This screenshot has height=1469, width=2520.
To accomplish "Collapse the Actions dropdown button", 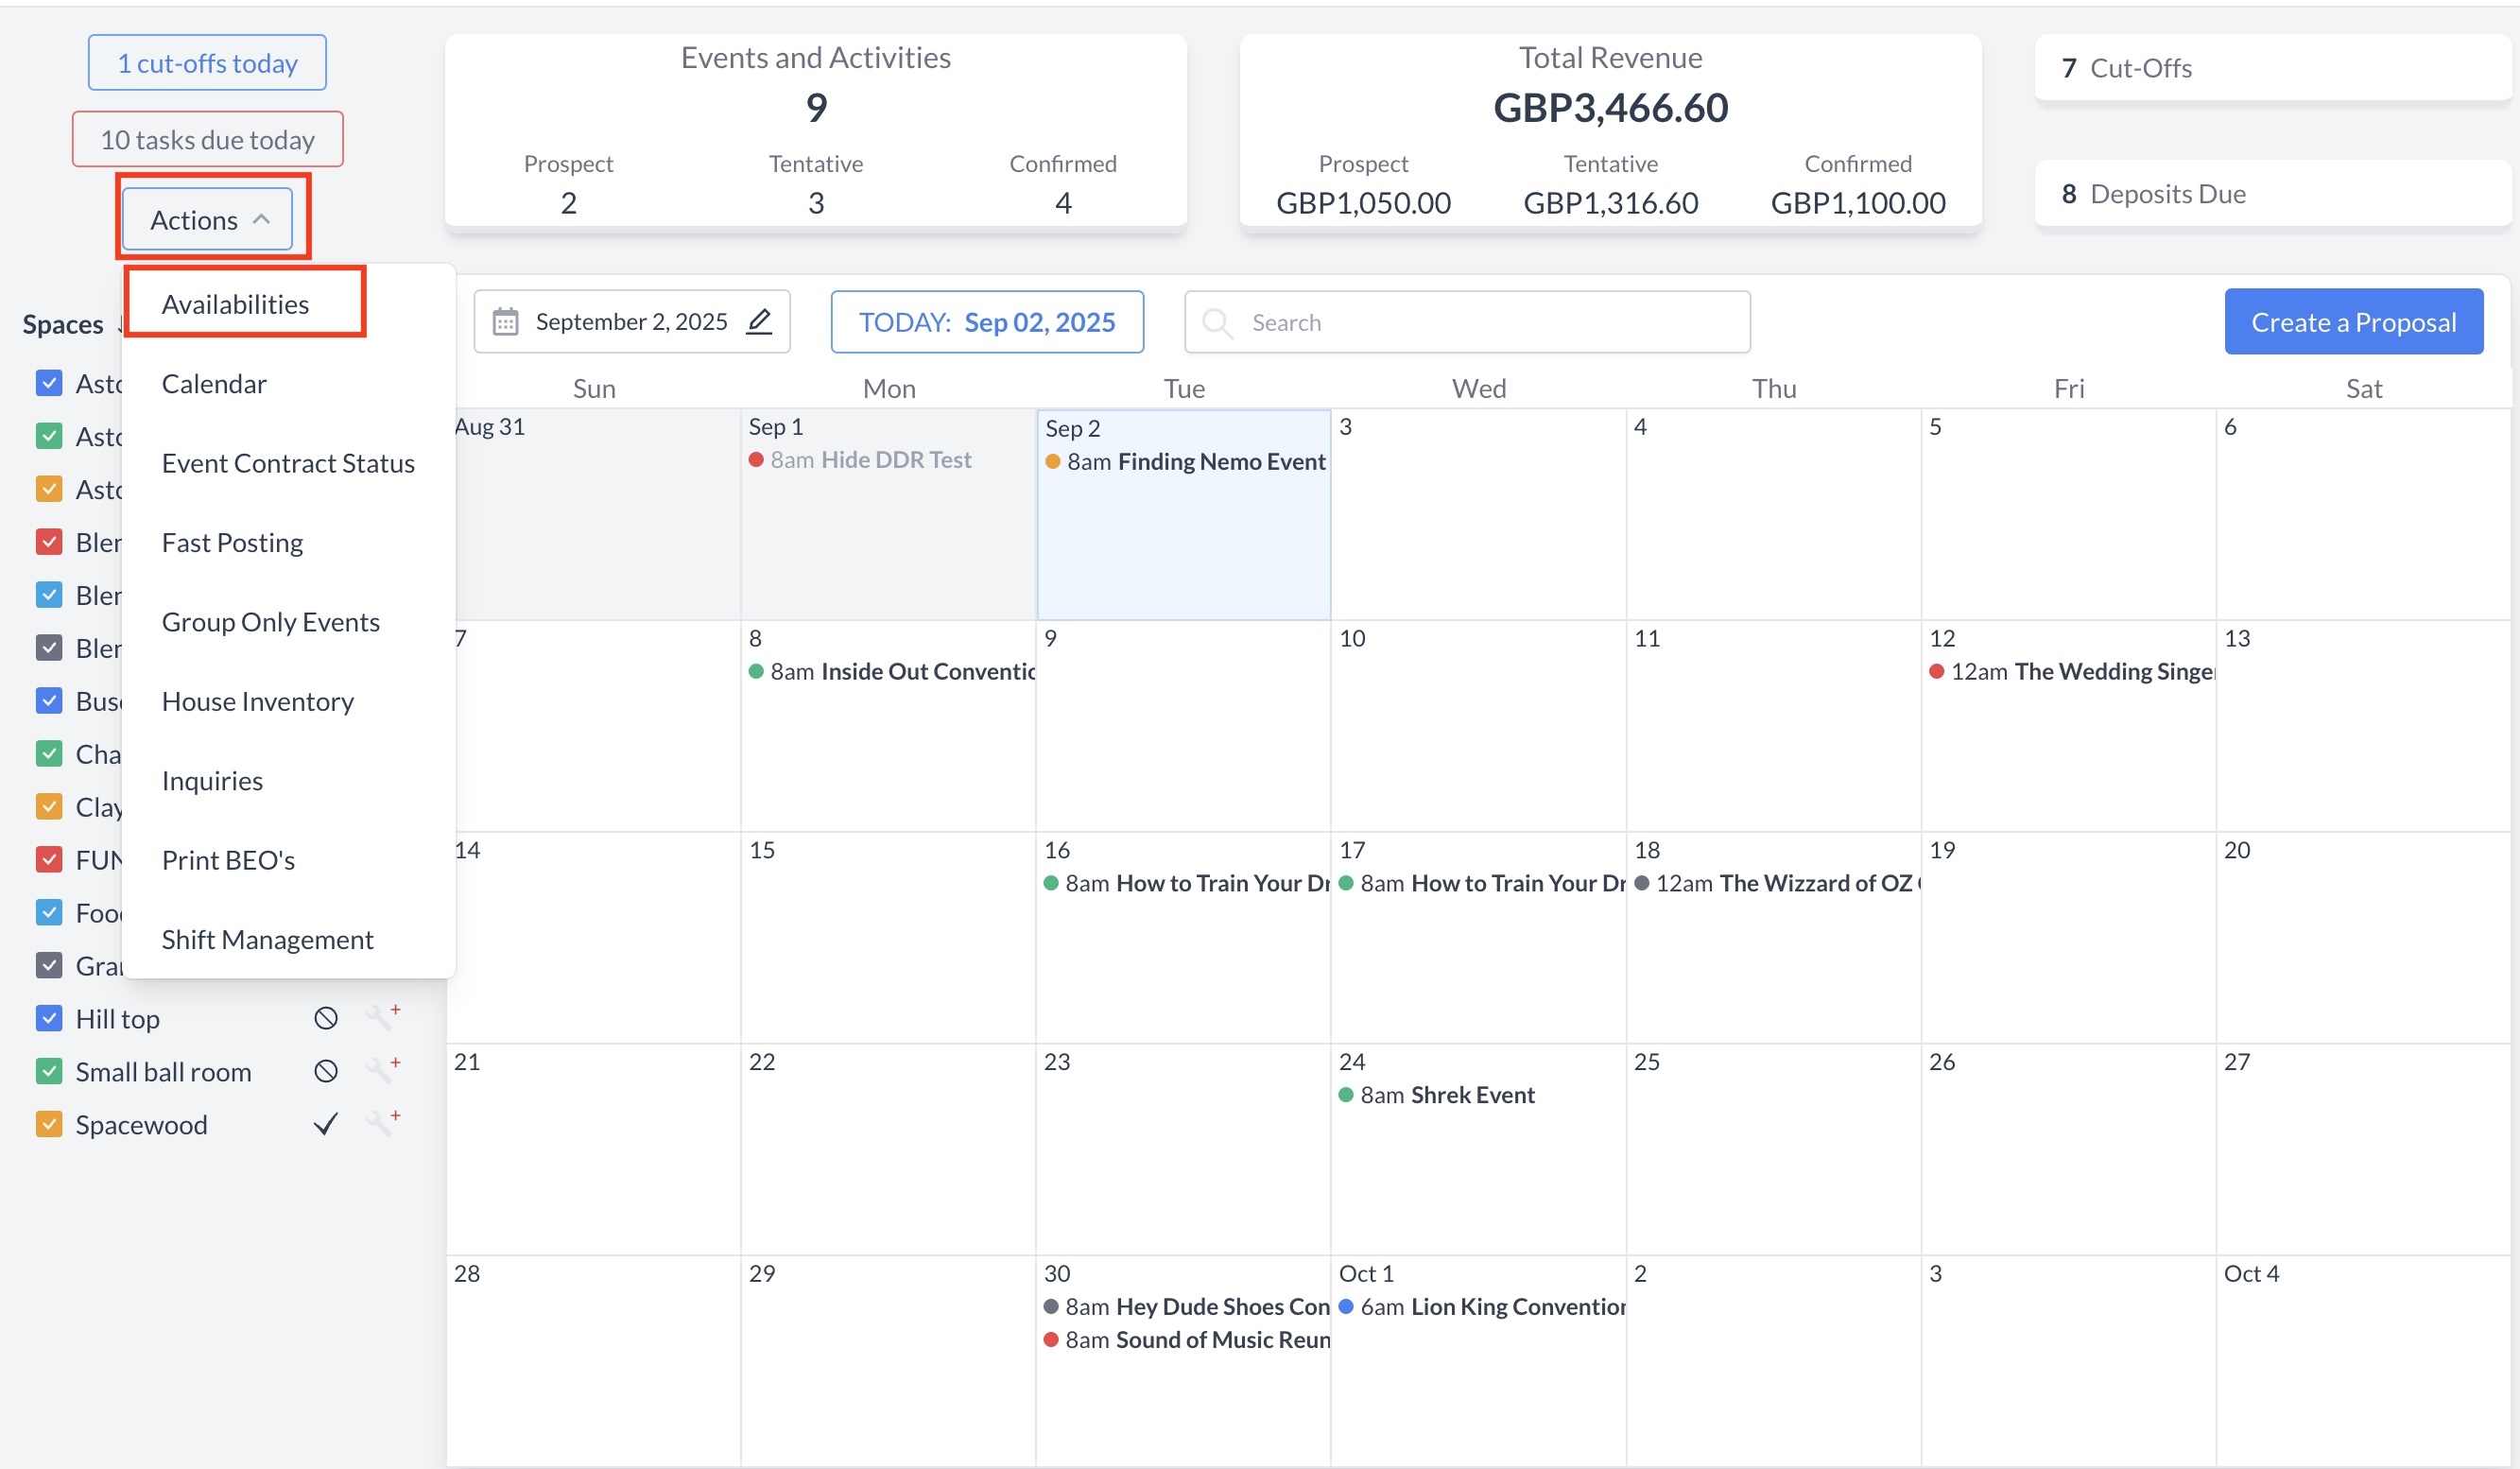I will pos(208,219).
